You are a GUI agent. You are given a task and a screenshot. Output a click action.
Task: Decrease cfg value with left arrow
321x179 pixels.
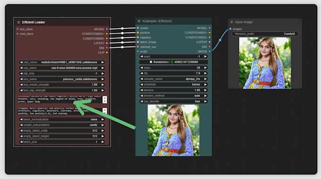[x=142, y=73]
